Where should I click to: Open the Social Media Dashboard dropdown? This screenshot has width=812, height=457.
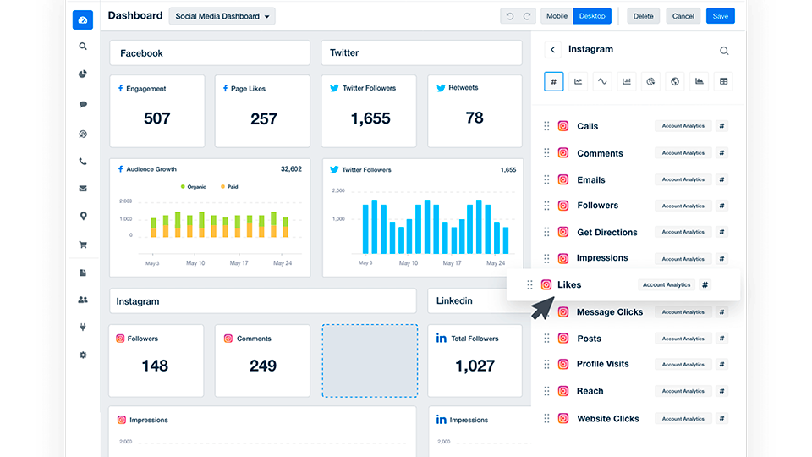[x=222, y=16]
